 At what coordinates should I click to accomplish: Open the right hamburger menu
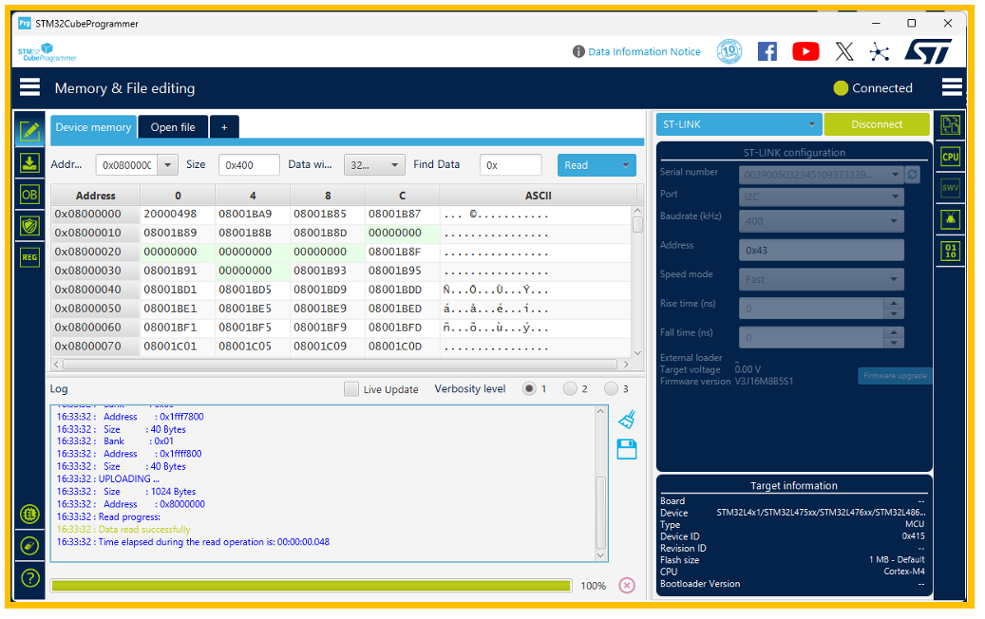tap(952, 87)
